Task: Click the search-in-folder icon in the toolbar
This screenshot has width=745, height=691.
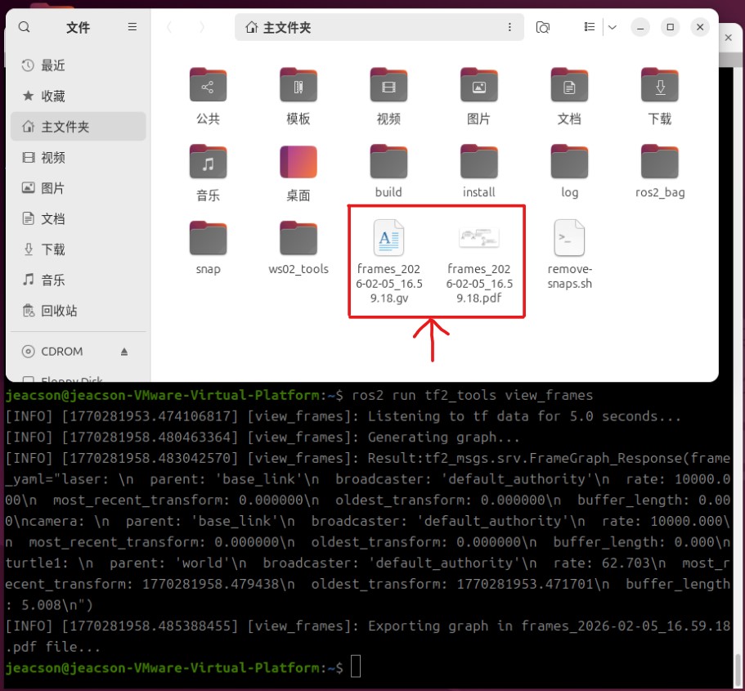Action: click(x=542, y=27)
